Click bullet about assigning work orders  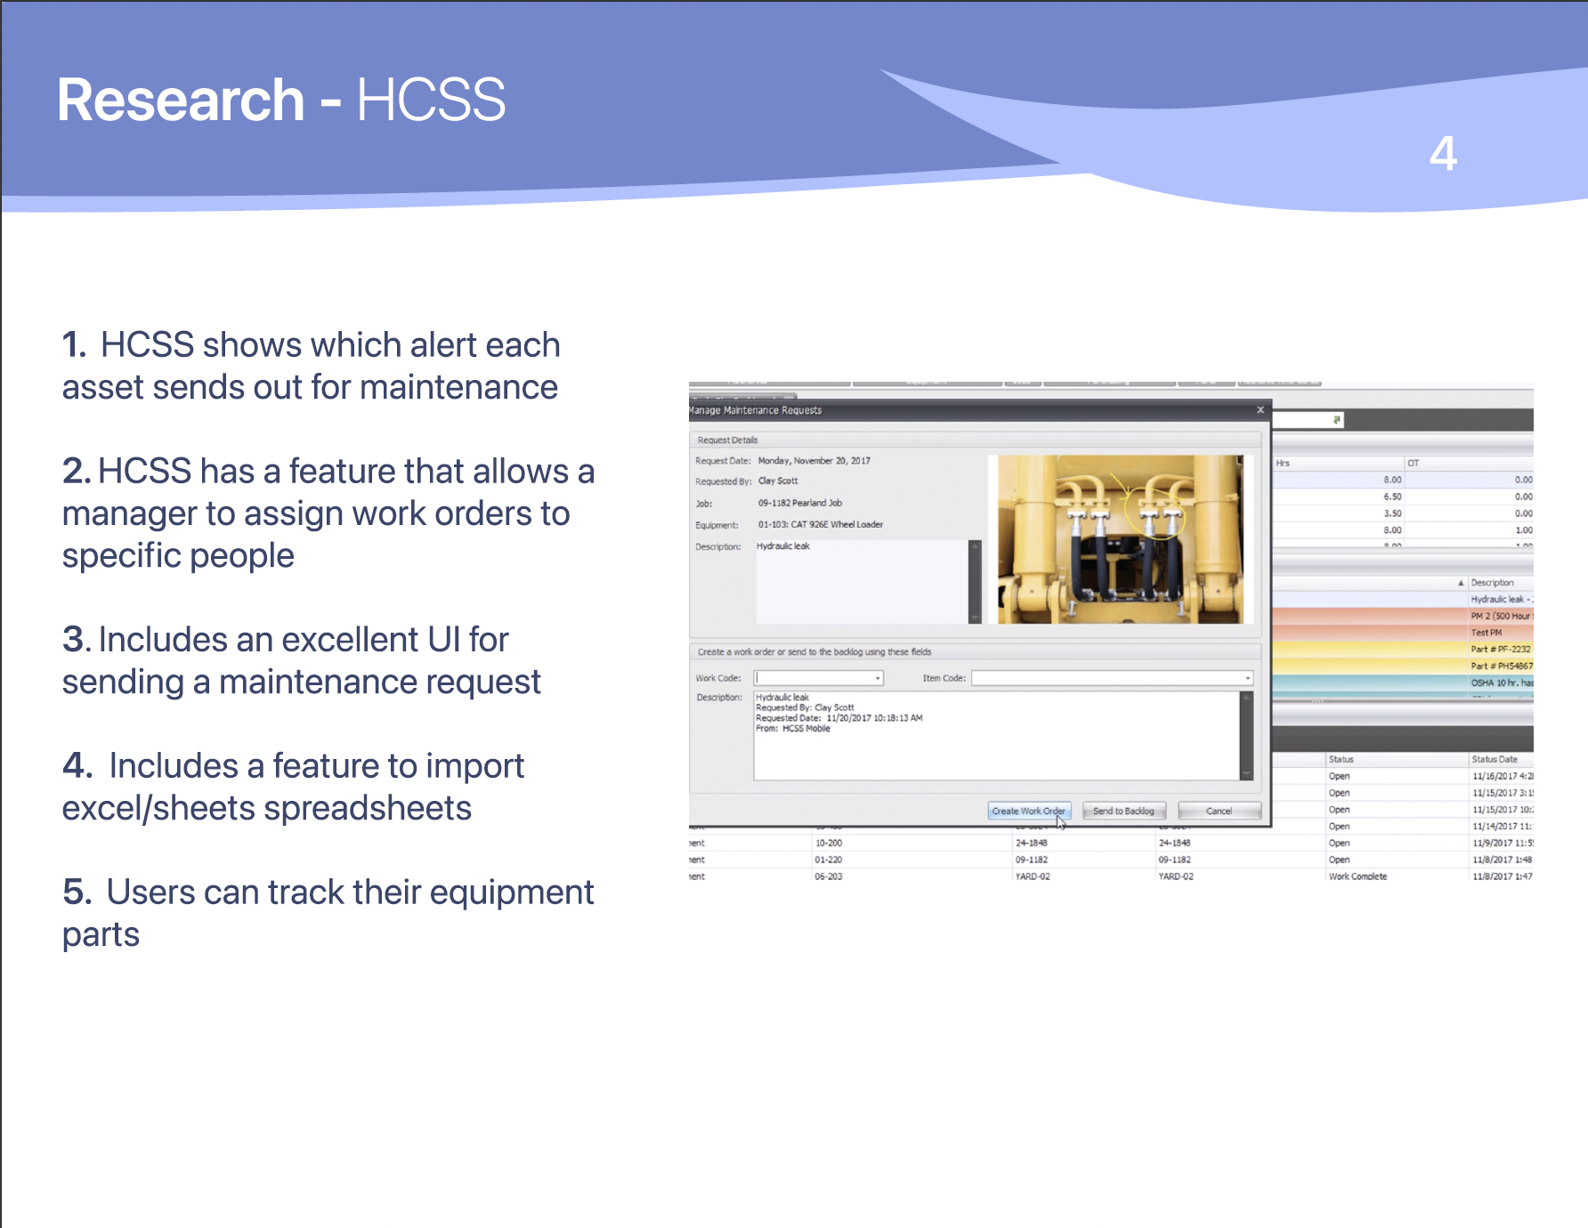pos(328,513)
